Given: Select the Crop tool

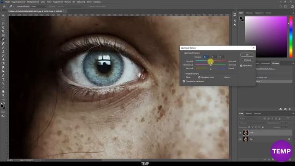Looking at the screenshot, I should click(x=3, y=31).
